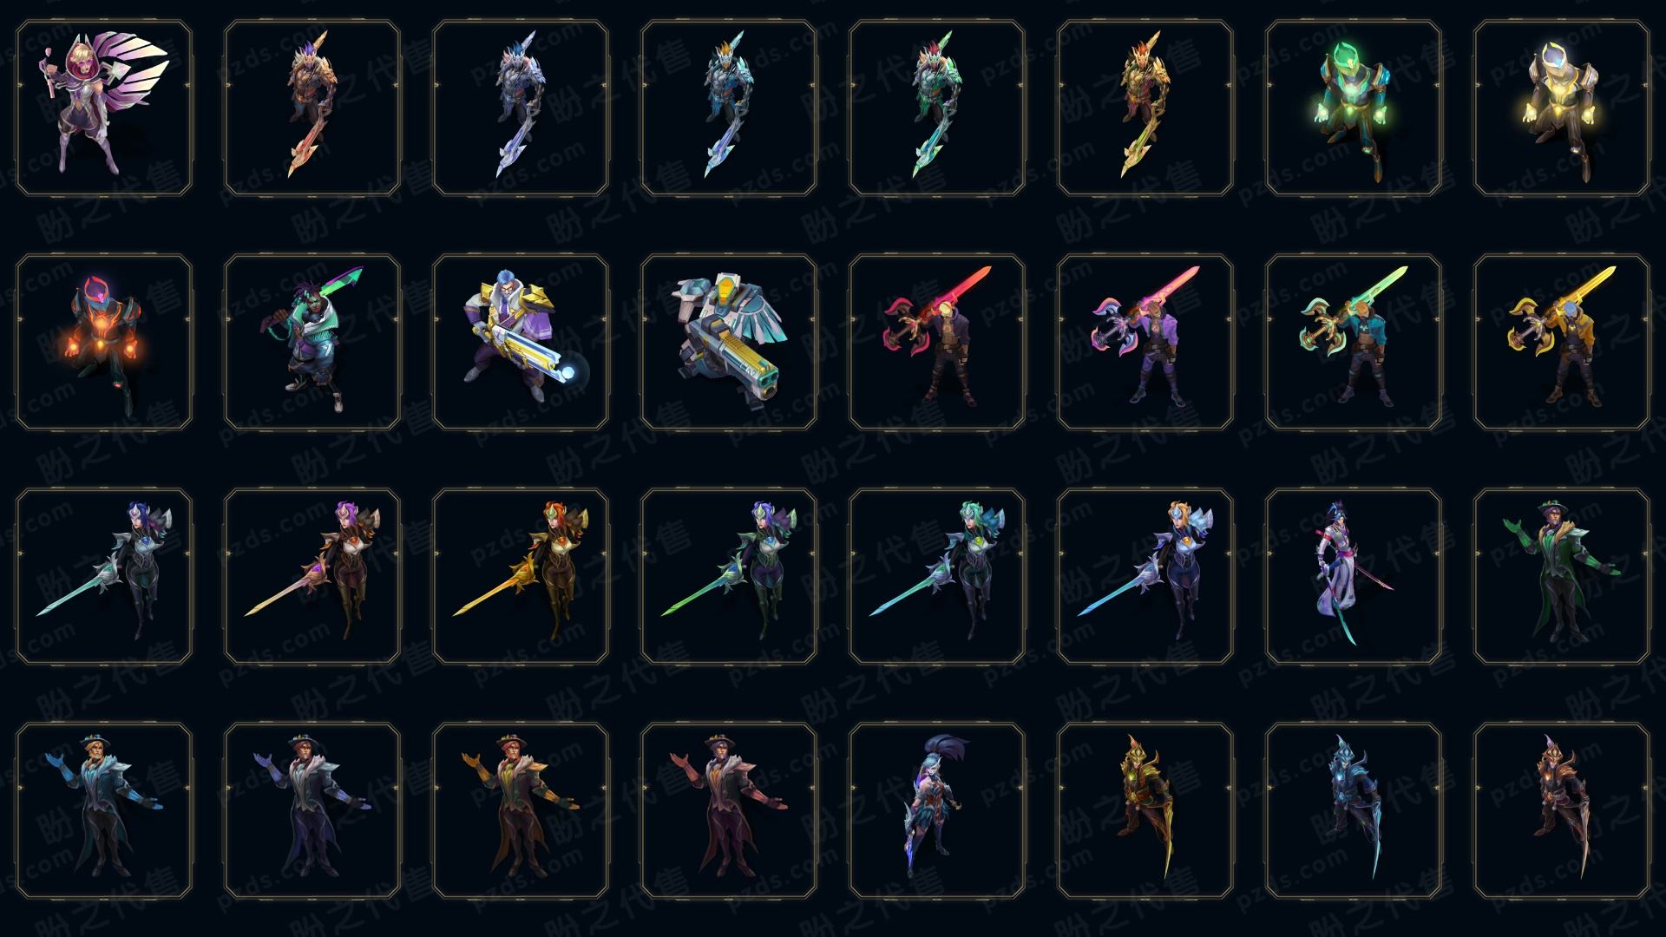Pick the red greatsword warrior skin

tap(937, 342)
